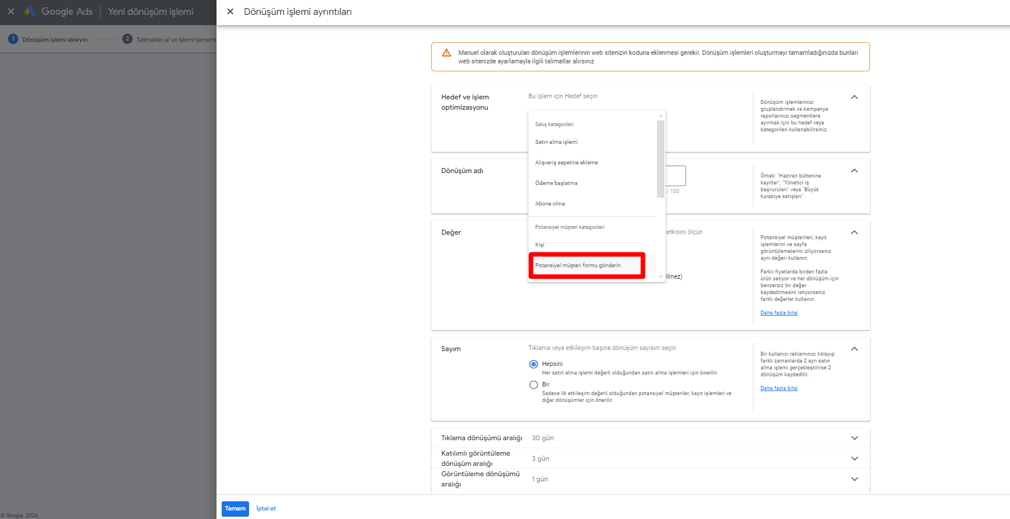Select the Hepsini radio option

tap(534, 364)
